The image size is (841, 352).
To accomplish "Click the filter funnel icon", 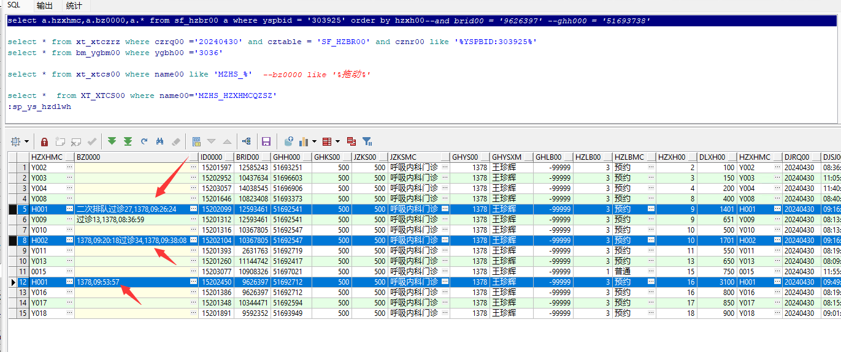I will tap(367, 141).
